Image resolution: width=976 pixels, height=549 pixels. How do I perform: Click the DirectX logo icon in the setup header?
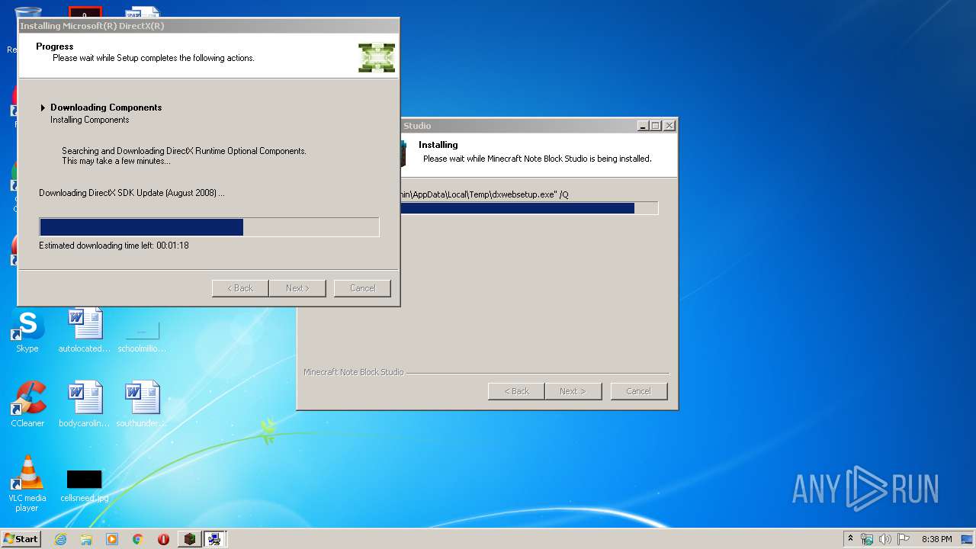[x=377, y=57]
